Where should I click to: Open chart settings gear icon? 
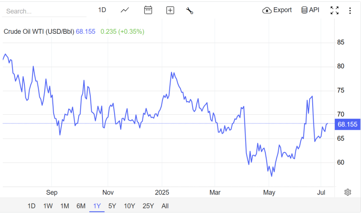(347, 192)
